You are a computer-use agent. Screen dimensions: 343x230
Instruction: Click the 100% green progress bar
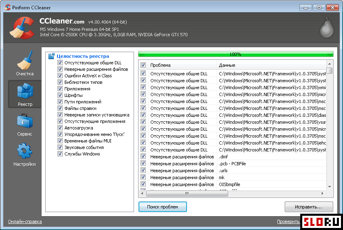click(235, 54)
